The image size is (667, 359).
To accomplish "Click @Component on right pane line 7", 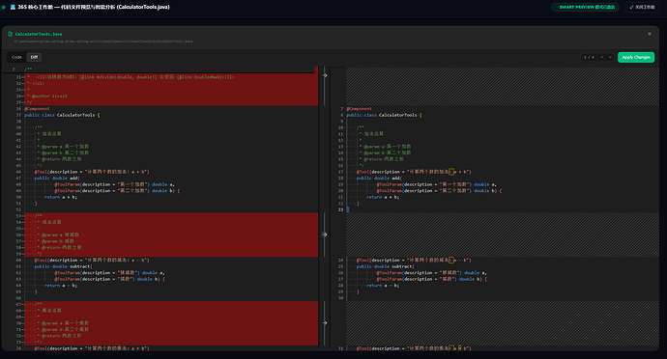I will 359,109.
